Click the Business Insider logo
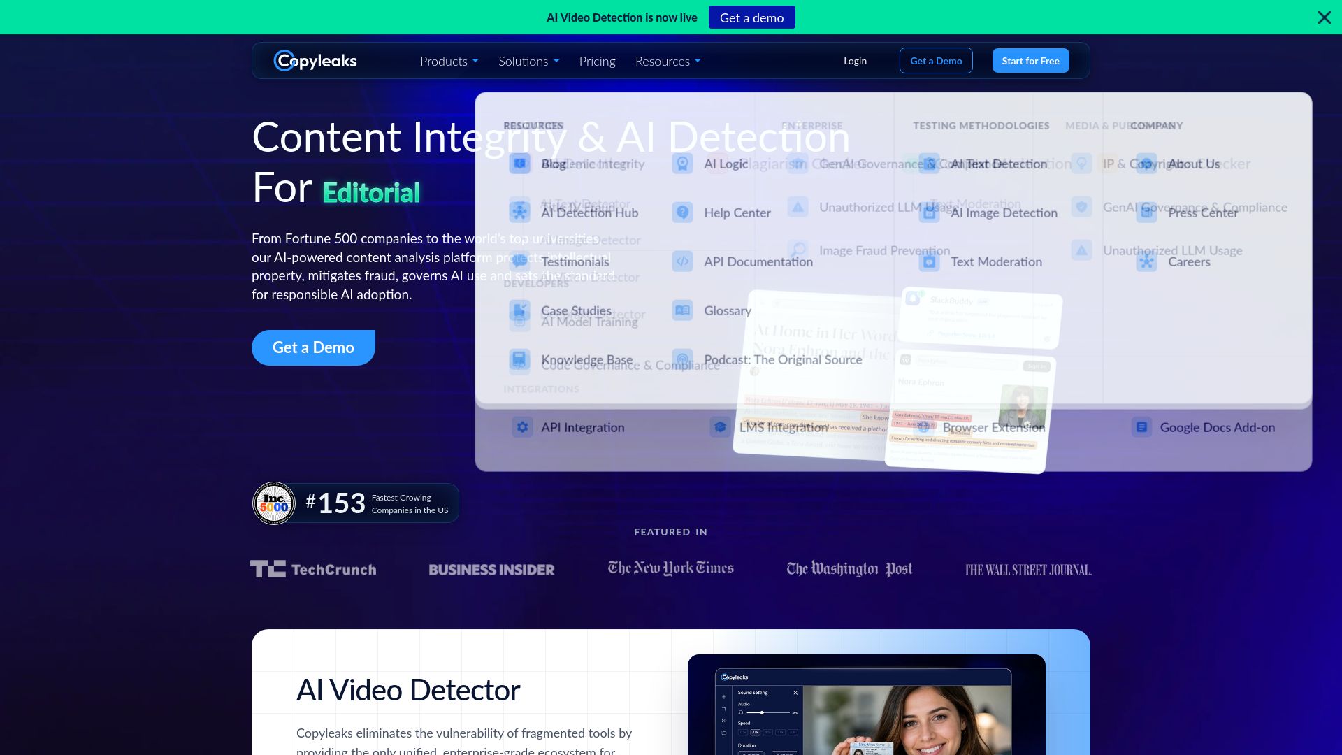This screenshot has width=1342, height=755. [491, 570]
